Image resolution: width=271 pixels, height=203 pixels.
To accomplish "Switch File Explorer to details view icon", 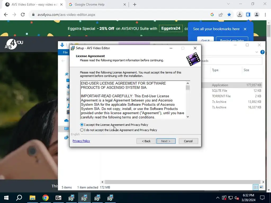I will [256, 187].
